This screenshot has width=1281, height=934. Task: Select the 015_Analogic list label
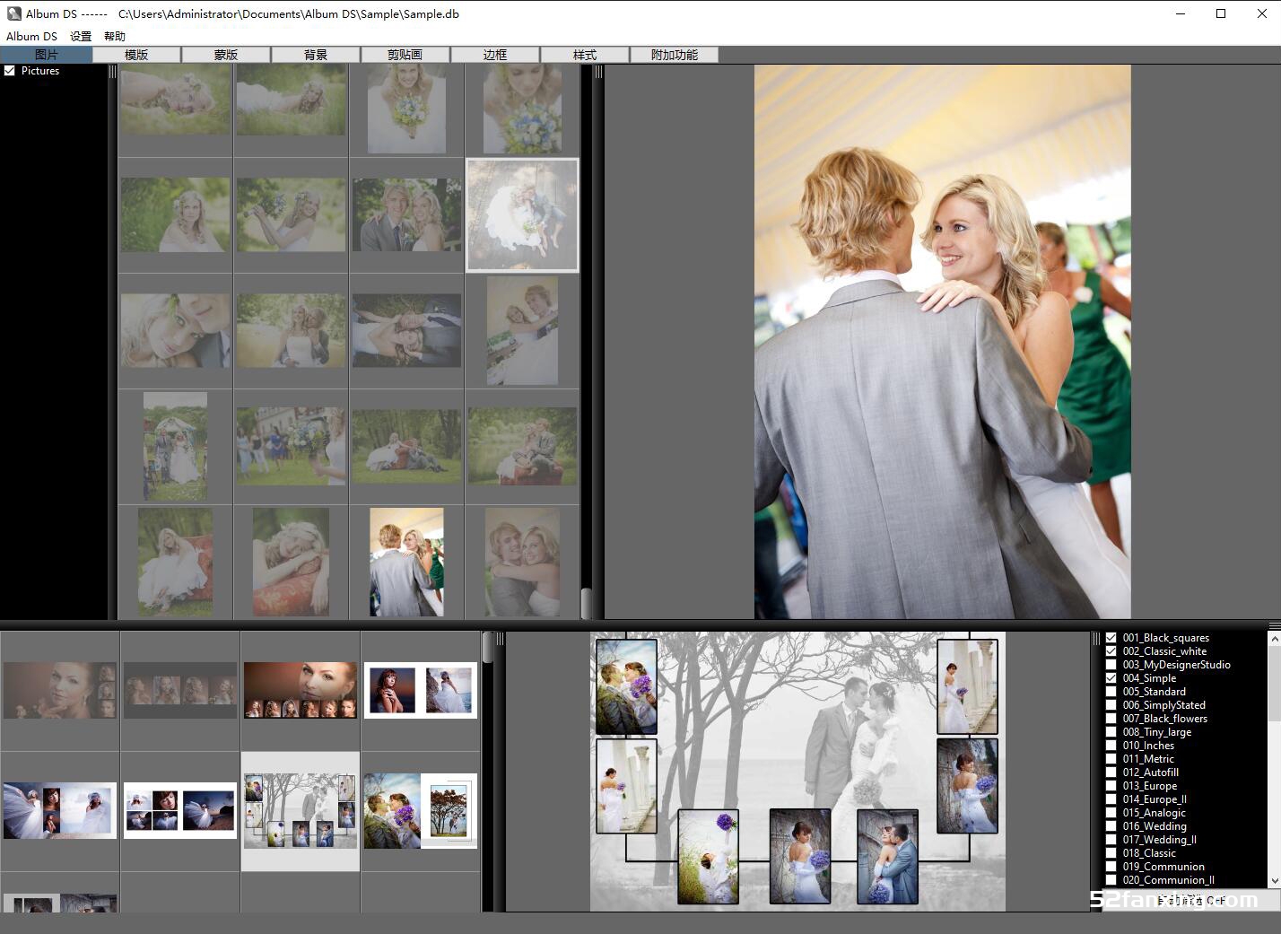tap(1154, 813)
